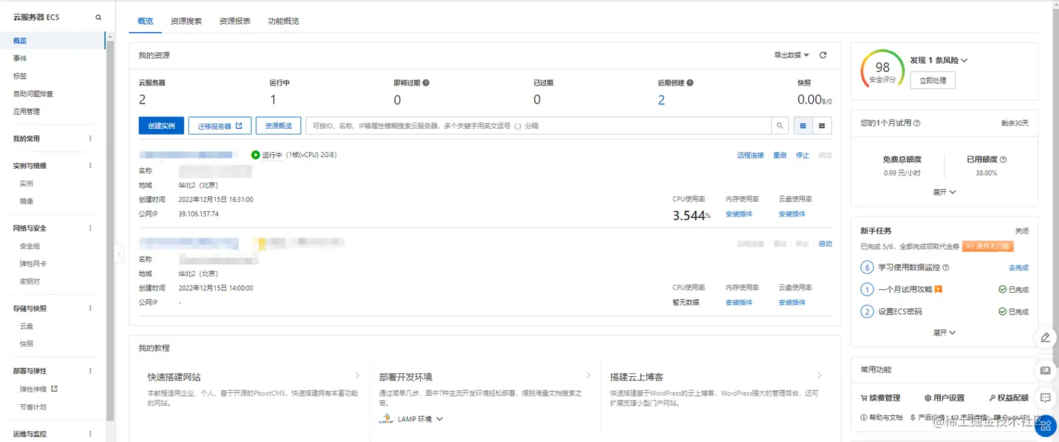
Task: Open the 导出数据 dropdown
Action: coord(791,55)
